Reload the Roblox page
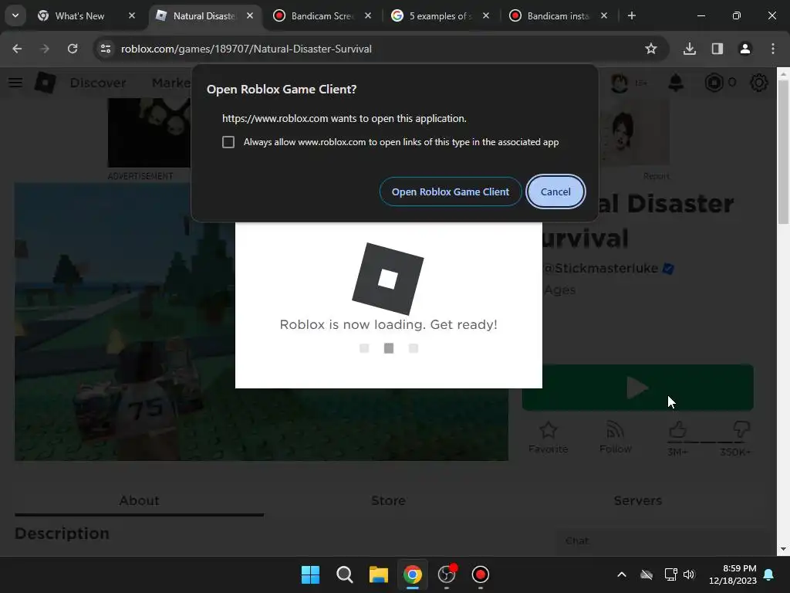The height and width of the screenshot is (593, 790). point(73,49)
